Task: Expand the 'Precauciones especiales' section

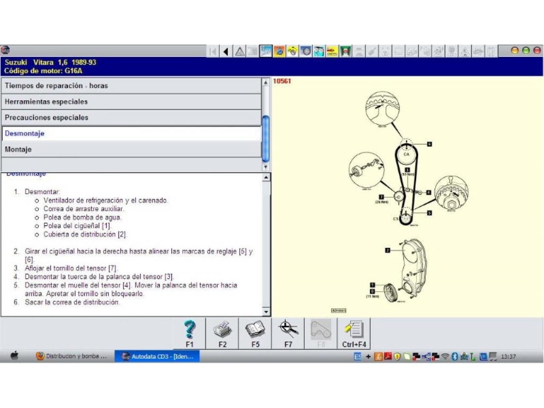Action: (131, 118)
